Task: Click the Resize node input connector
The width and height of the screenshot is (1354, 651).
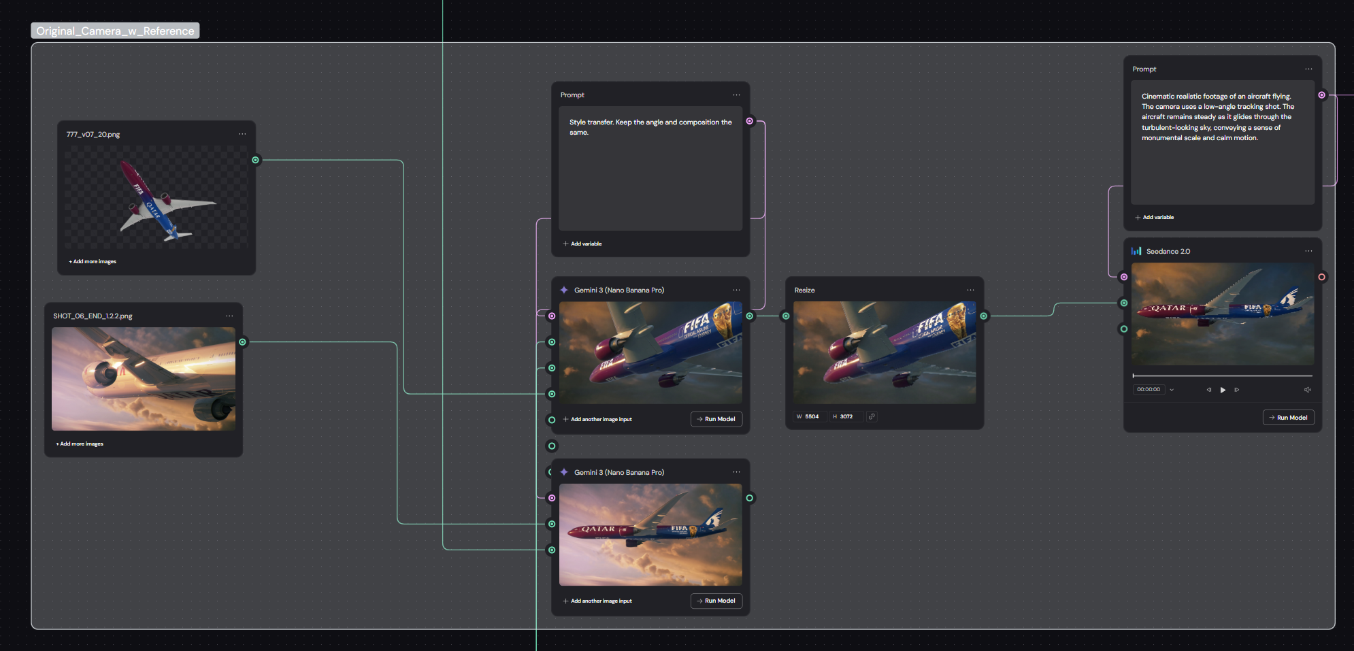Action: click(786, 316)
